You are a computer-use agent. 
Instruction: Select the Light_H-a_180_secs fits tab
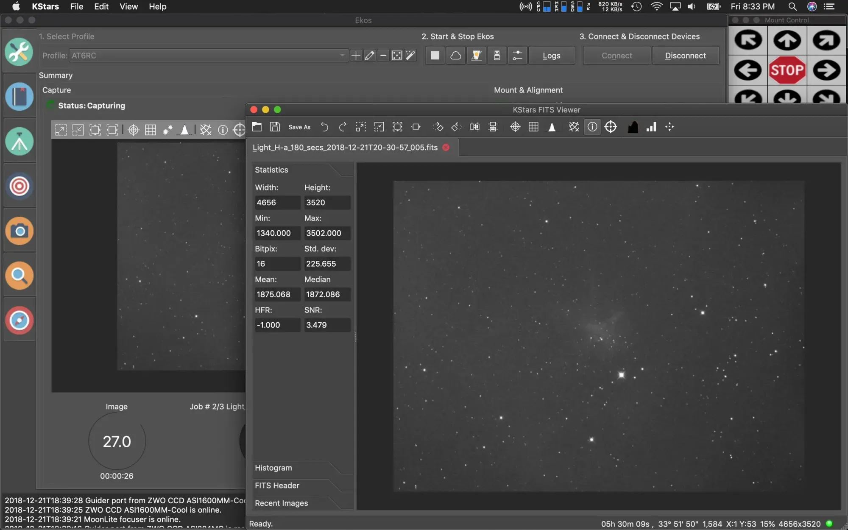(x=345, y=148)
